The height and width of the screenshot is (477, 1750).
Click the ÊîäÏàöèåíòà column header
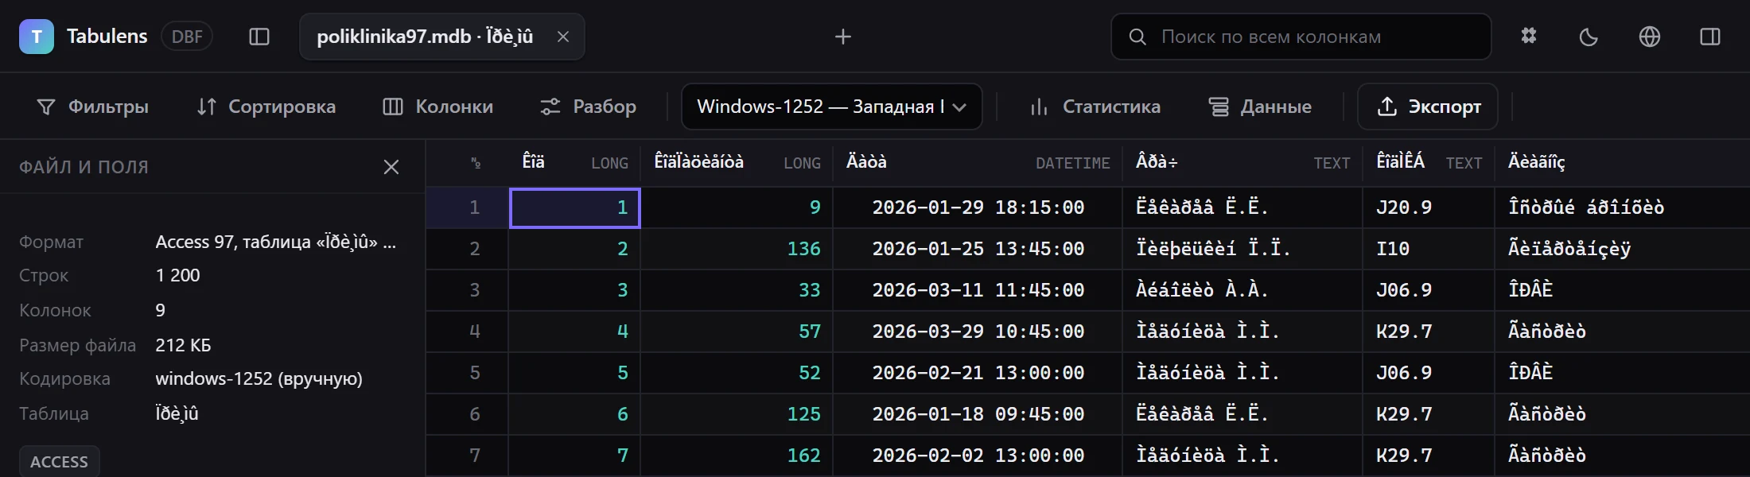tap(737, 162)
